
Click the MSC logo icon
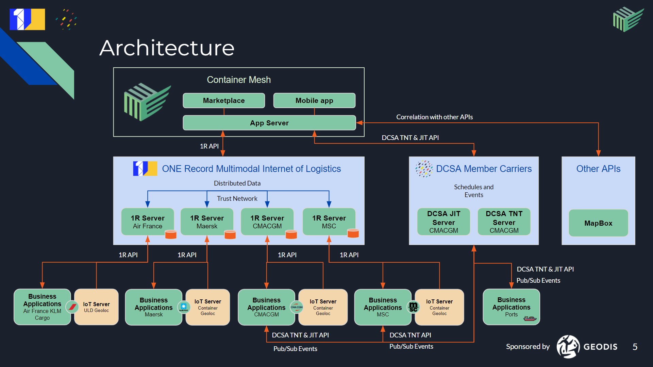coord(413,307)
